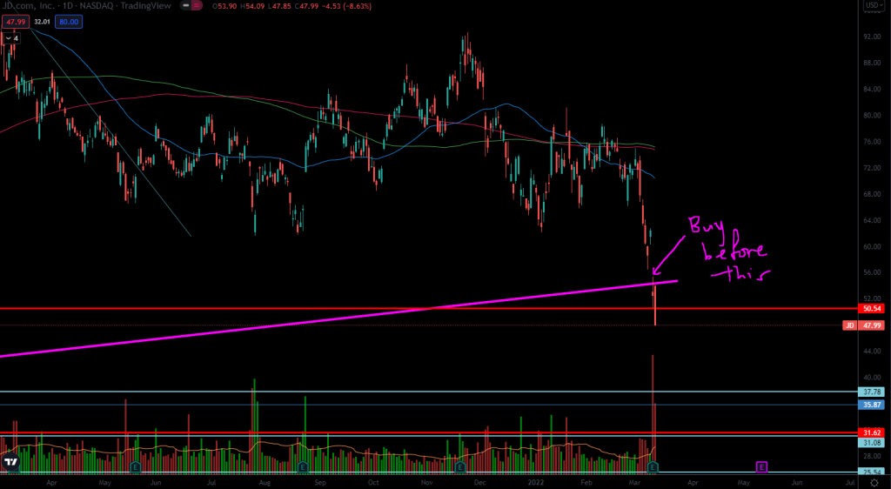The width and height of the screenshot is (891, 489).
Task: Click the 64.00 price axis value
Action: pyautogui.click(x=872, y=220)
